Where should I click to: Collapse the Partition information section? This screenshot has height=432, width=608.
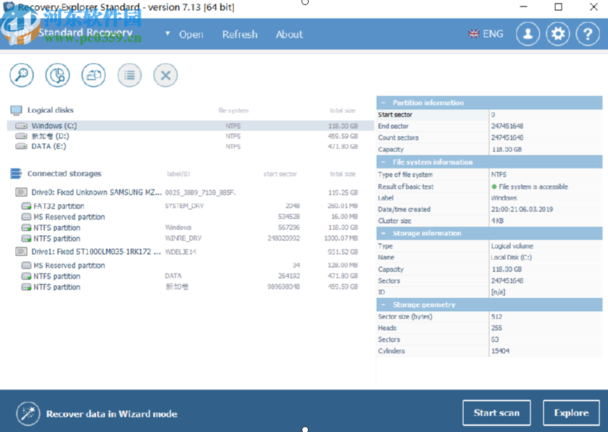point(383,103)
